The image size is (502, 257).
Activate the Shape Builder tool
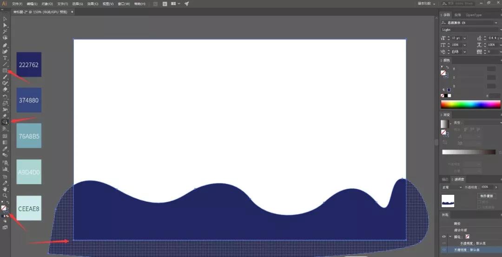click(x=5, y=122)
